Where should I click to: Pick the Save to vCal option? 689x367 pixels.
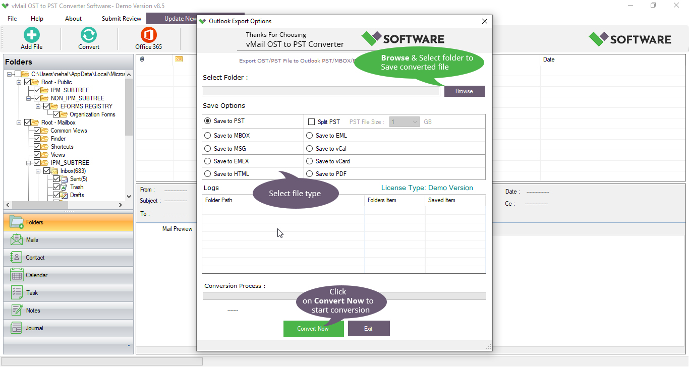tap(310, 149)
